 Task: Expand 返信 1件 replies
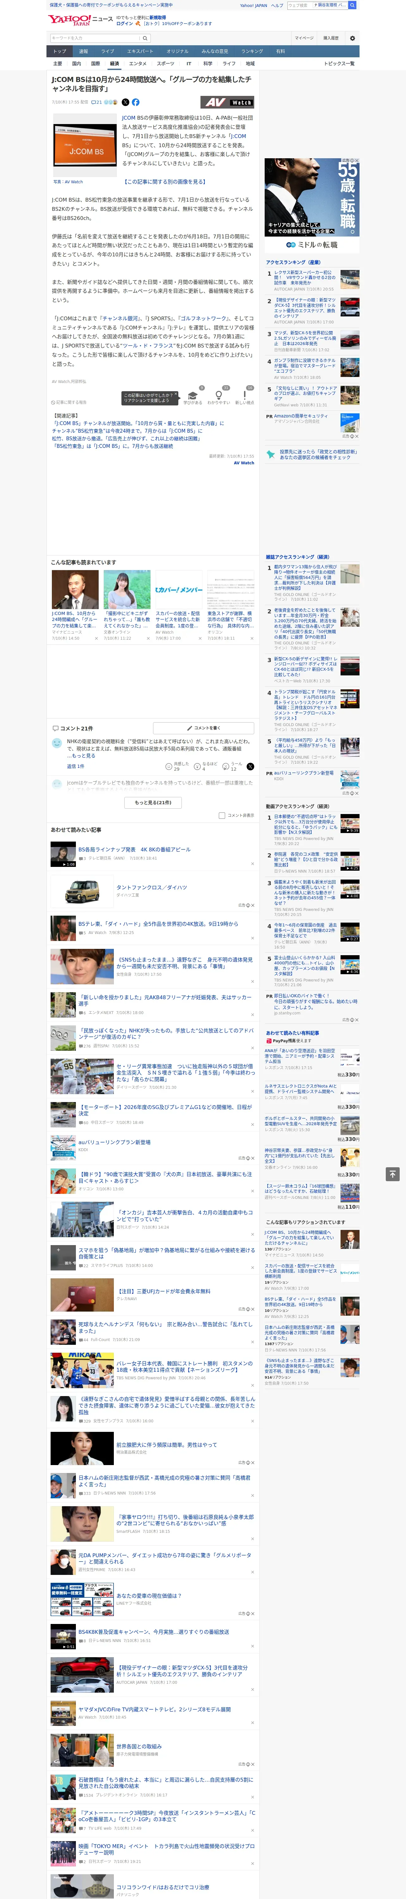tap(75, 767)
